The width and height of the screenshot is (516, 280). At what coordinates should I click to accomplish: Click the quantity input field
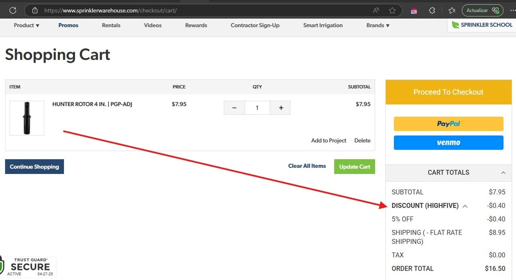pos(257,108)
